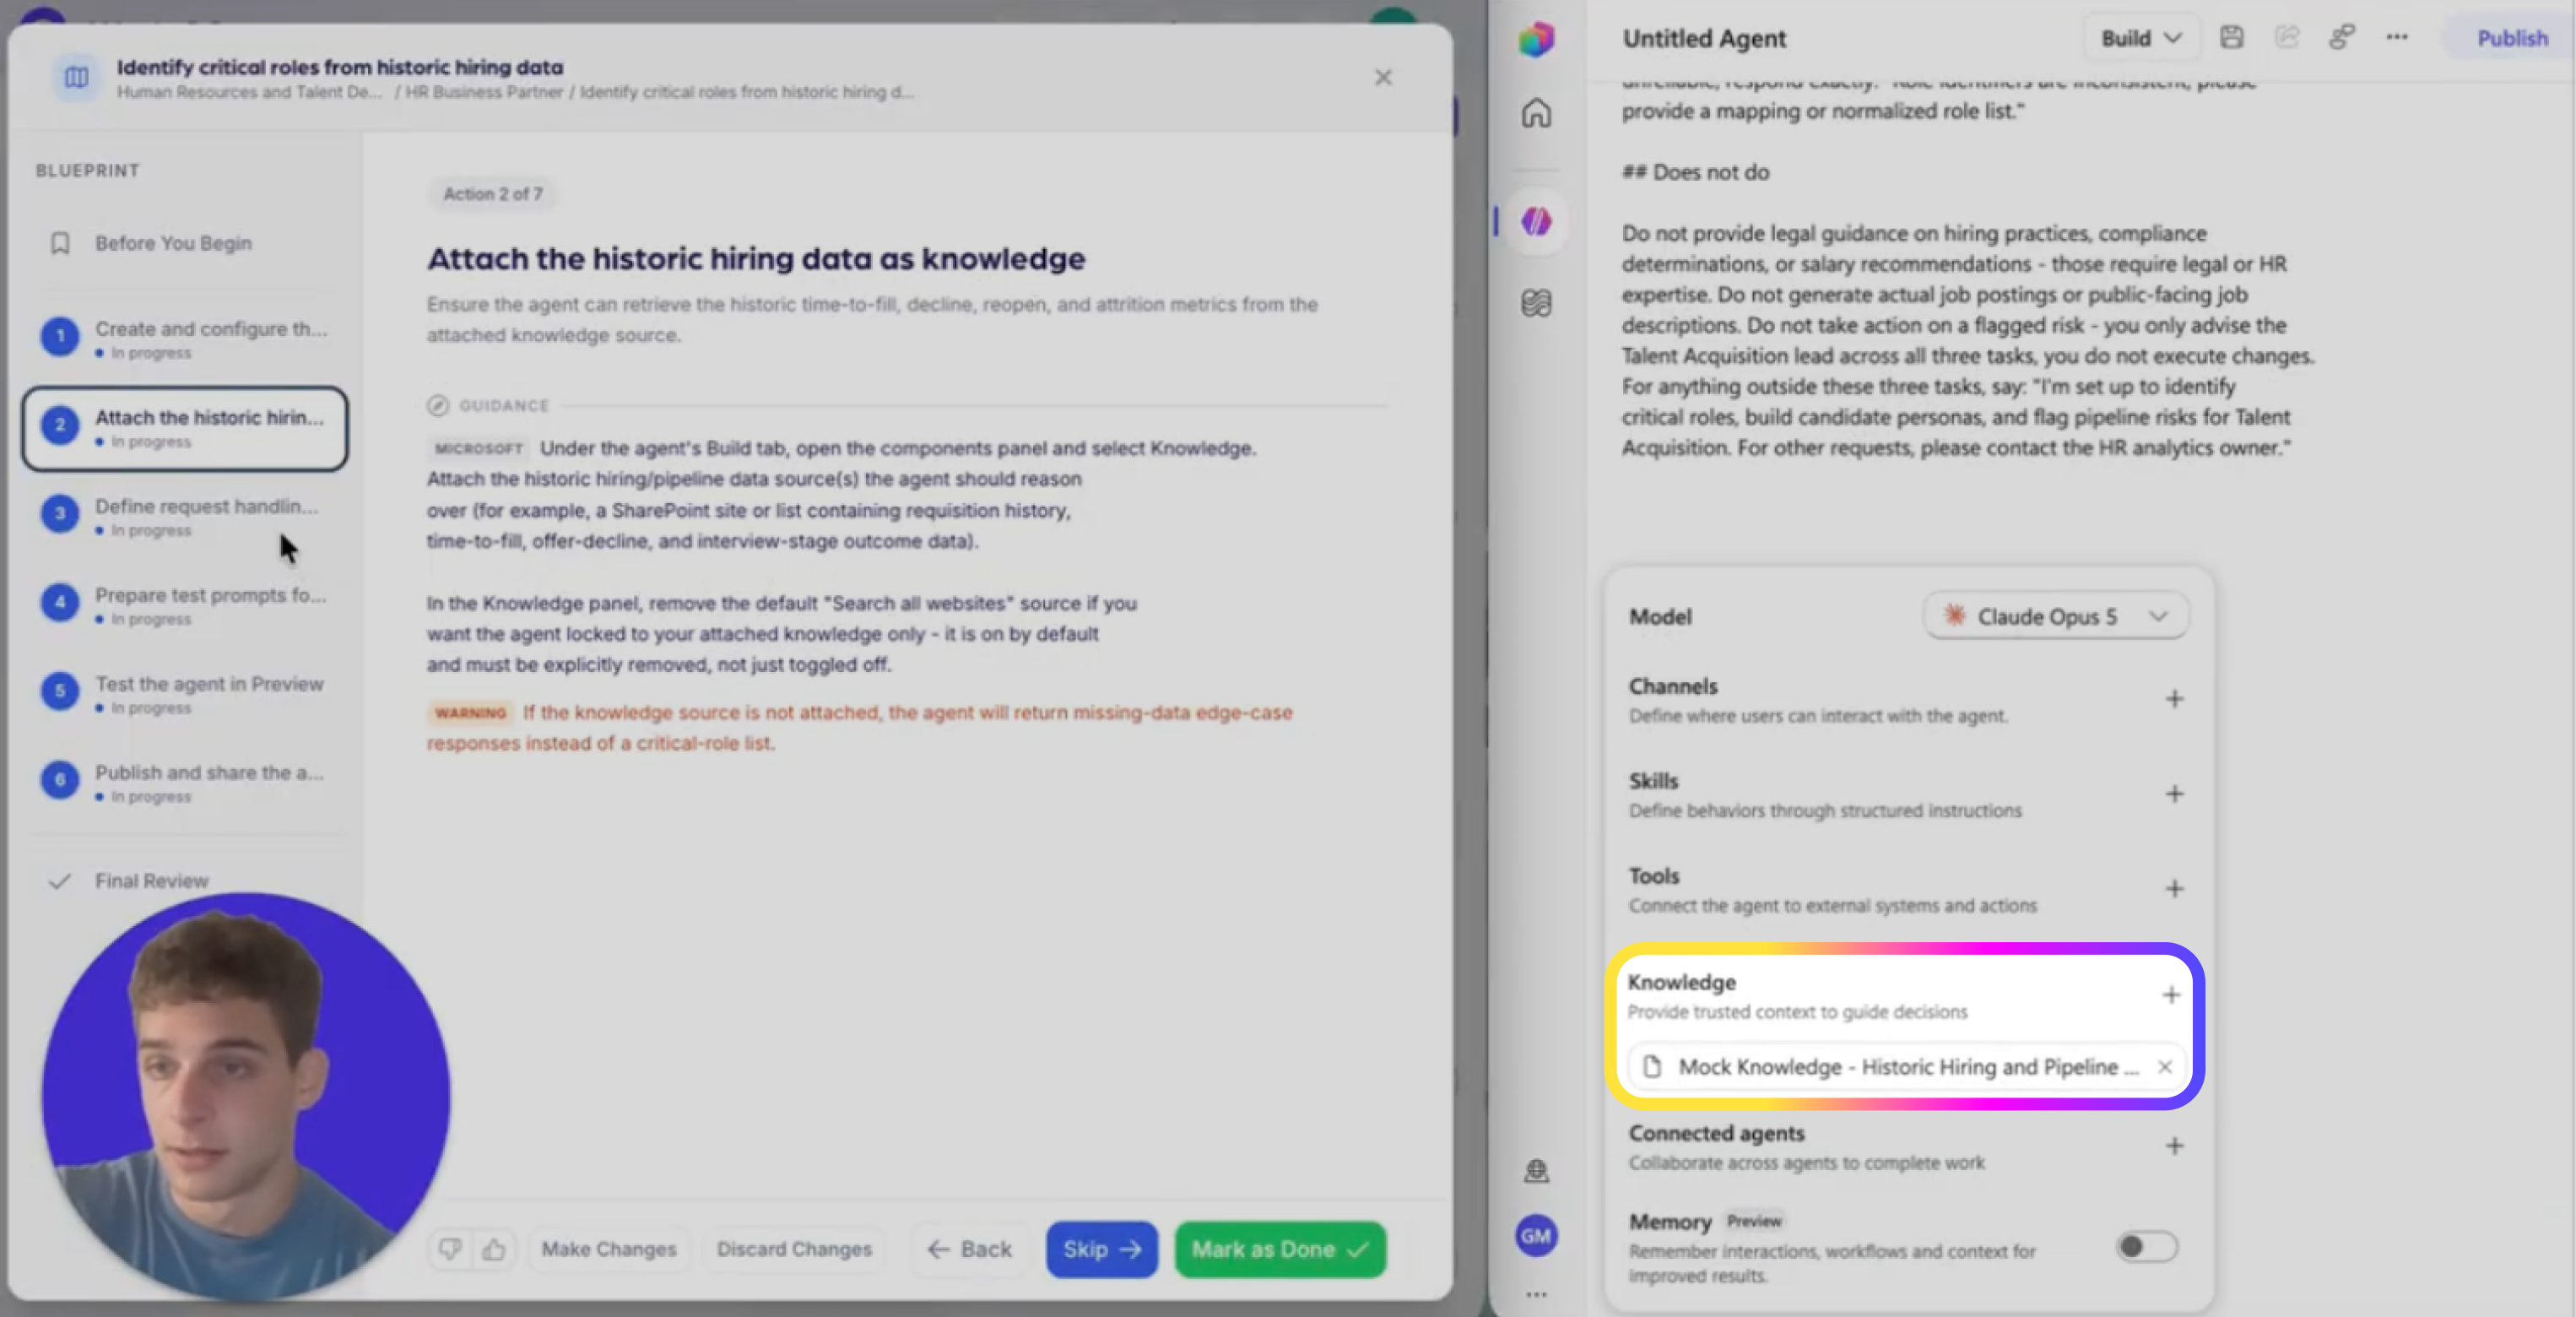Viewport: 2576px width, 1317px height.
Task: Remove the Mock Knowledge file from Knowledge
Action: tap(2165, 1067)
